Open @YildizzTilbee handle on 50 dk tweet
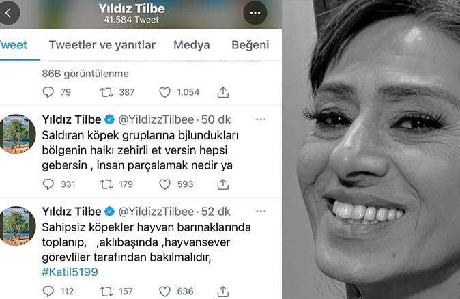 click(156, 119)
